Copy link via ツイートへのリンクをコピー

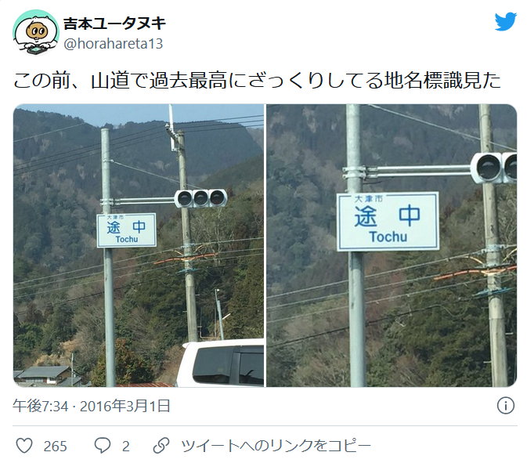pyautogui.click(x=276, y=446)
